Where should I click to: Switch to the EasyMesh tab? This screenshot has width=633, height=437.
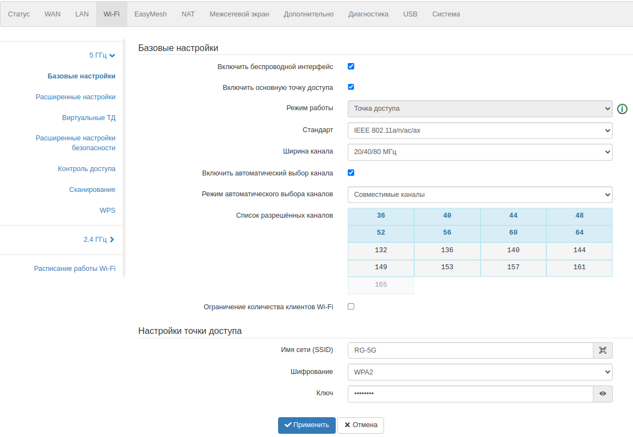pos(150,14)
